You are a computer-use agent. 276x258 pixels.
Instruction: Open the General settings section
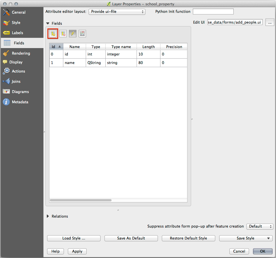point(18,12)
